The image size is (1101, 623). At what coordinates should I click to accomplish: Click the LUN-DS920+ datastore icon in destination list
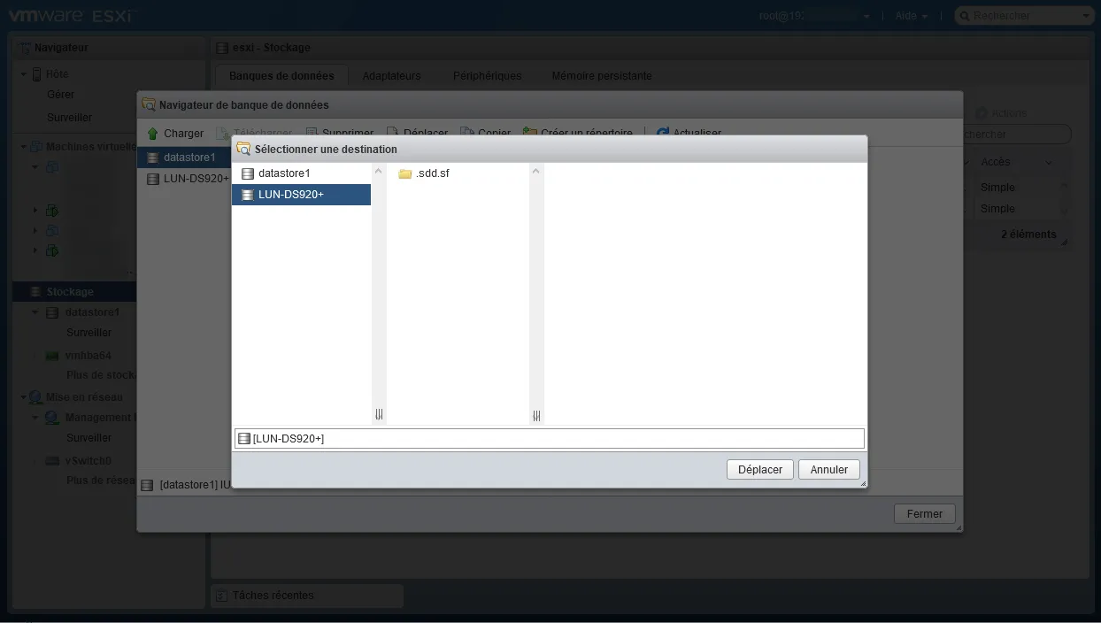point(247,195)
